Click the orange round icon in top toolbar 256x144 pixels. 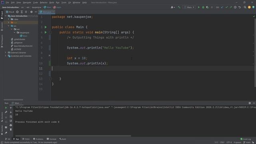click(x=249, y=7)
